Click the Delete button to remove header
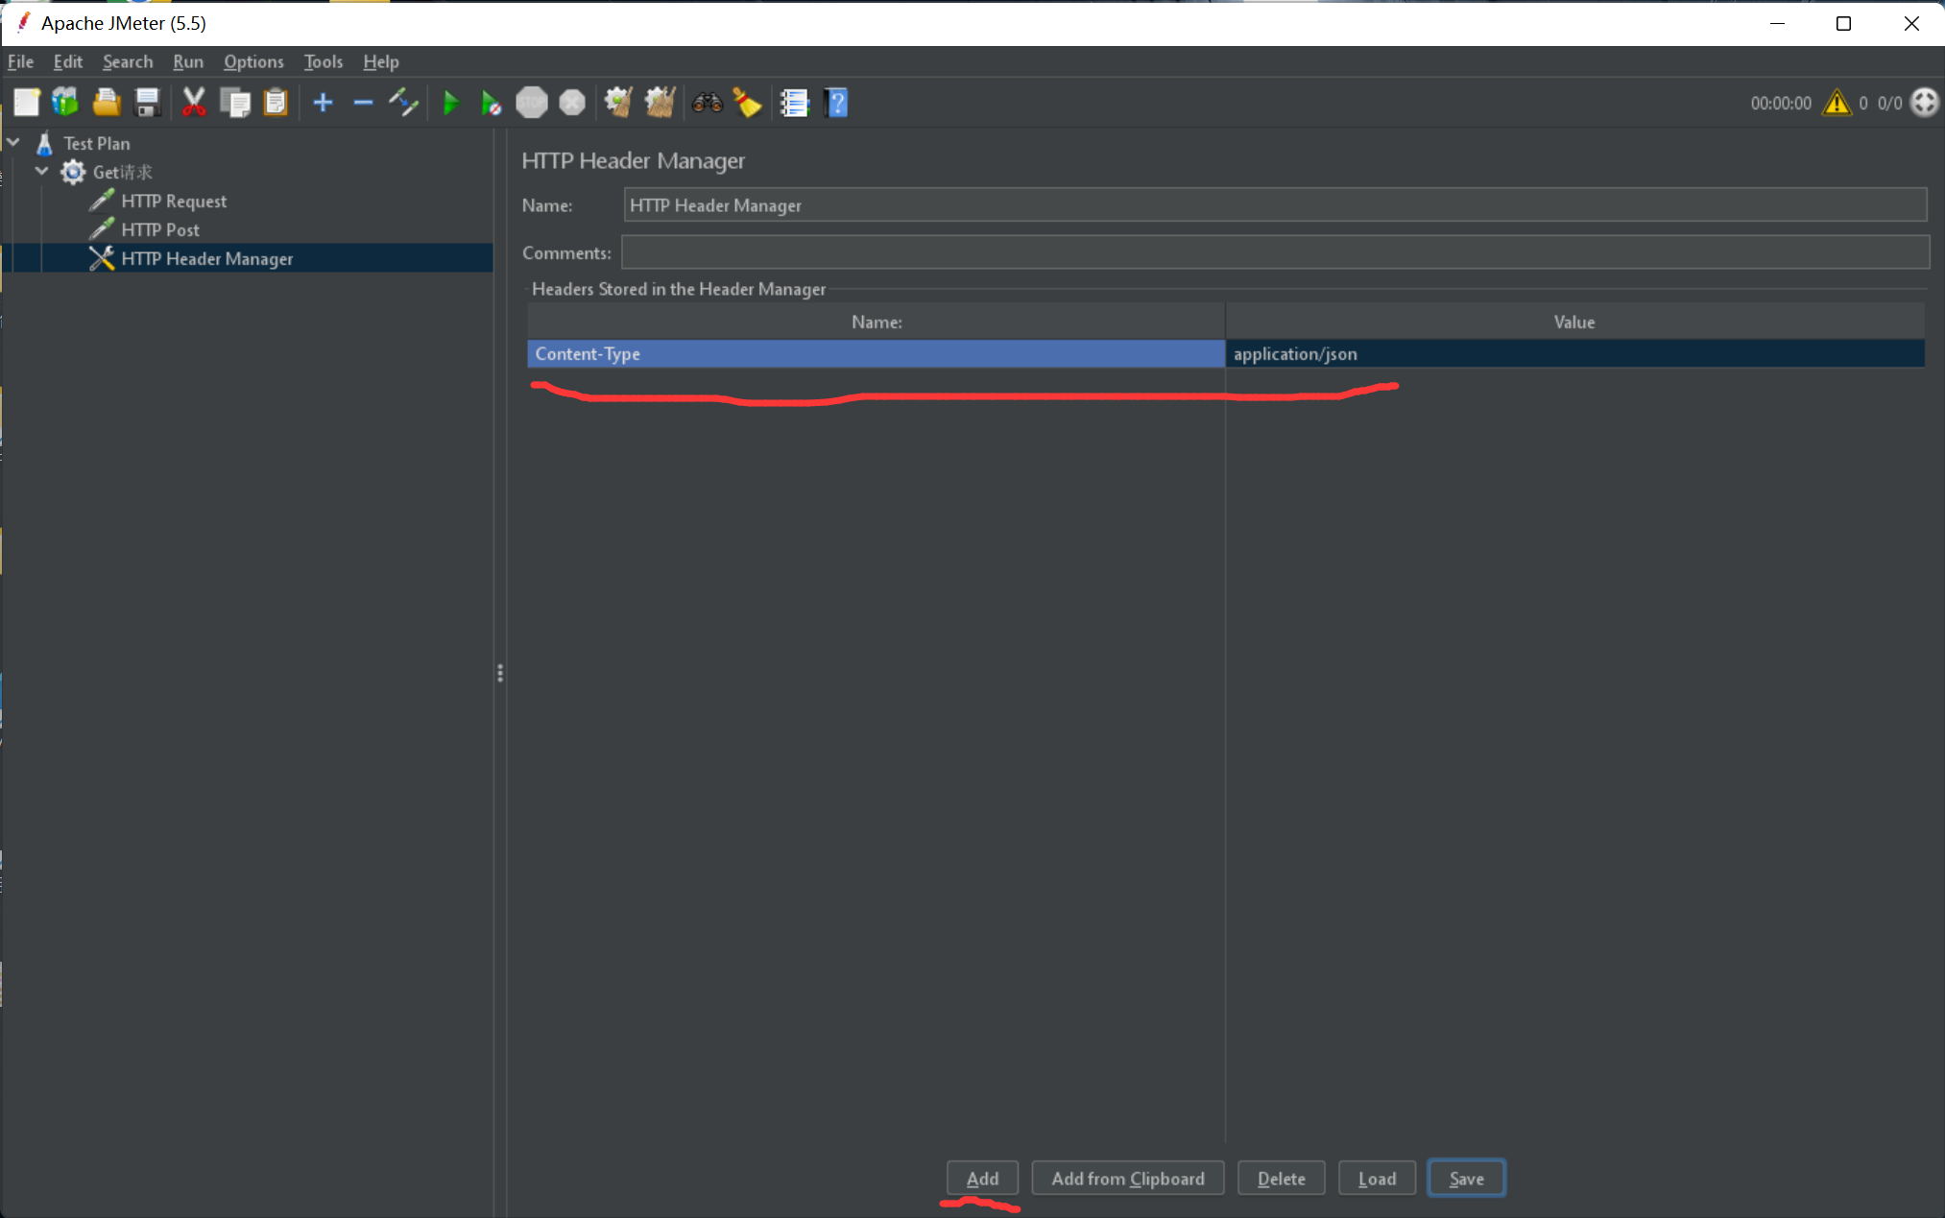 pos(1280,1179)
